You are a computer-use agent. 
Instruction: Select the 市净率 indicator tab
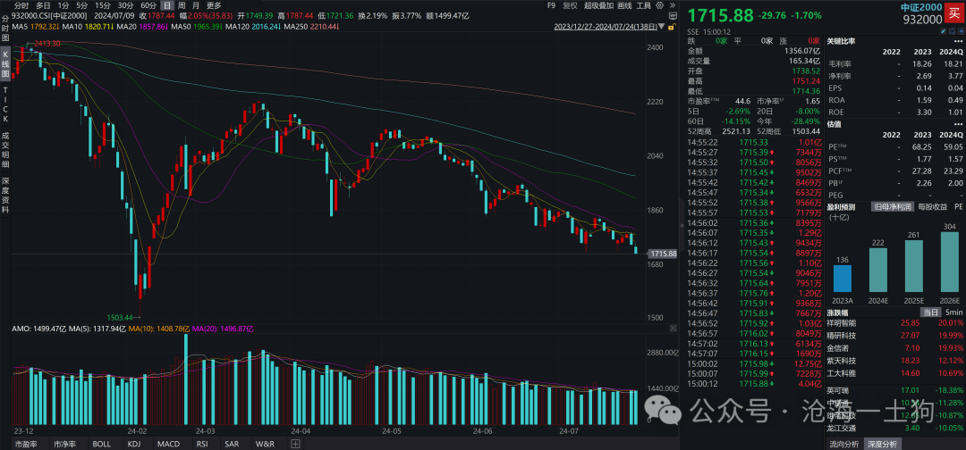pyautogui.click(x=65, y=443)
